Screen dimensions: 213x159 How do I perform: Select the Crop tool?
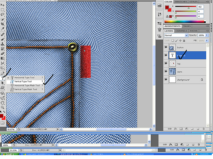click(x=3, y=24)
